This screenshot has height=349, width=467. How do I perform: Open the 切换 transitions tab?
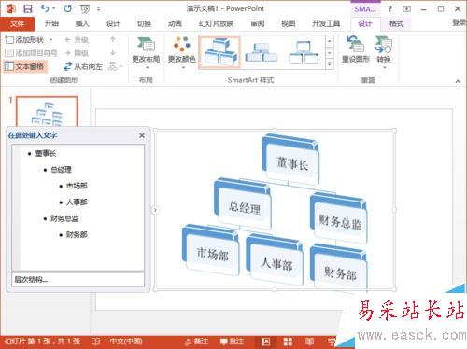coord(144,23)
